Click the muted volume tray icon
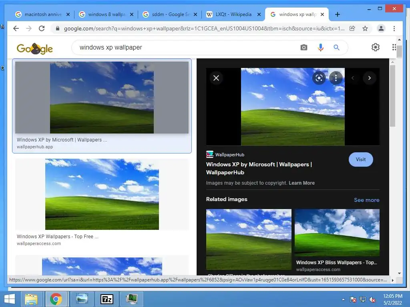410x307 pixels. (x=372, y=299)
